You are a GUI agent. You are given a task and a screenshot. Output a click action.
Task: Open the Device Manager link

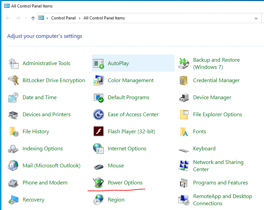(212, 97)
